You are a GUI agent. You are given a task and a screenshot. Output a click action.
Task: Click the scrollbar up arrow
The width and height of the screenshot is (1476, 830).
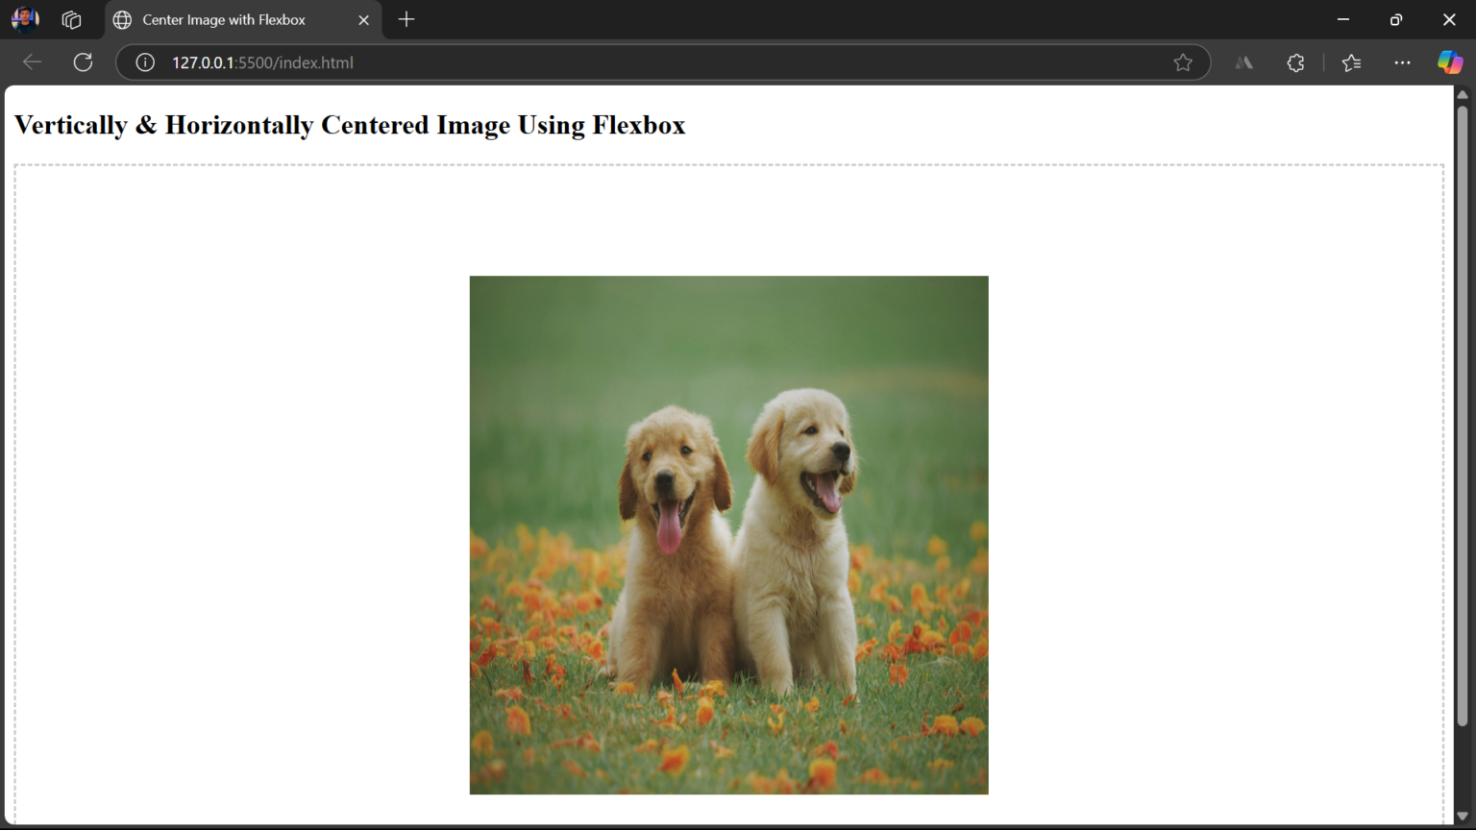coord(1463,94)
